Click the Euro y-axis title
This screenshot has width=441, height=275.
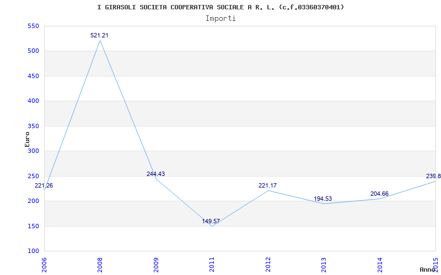tap(27, 139)
